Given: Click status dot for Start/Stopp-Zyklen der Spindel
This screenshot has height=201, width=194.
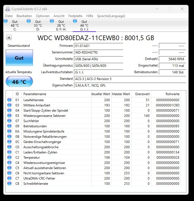Looking at the screenshot, I should (9, 110).
